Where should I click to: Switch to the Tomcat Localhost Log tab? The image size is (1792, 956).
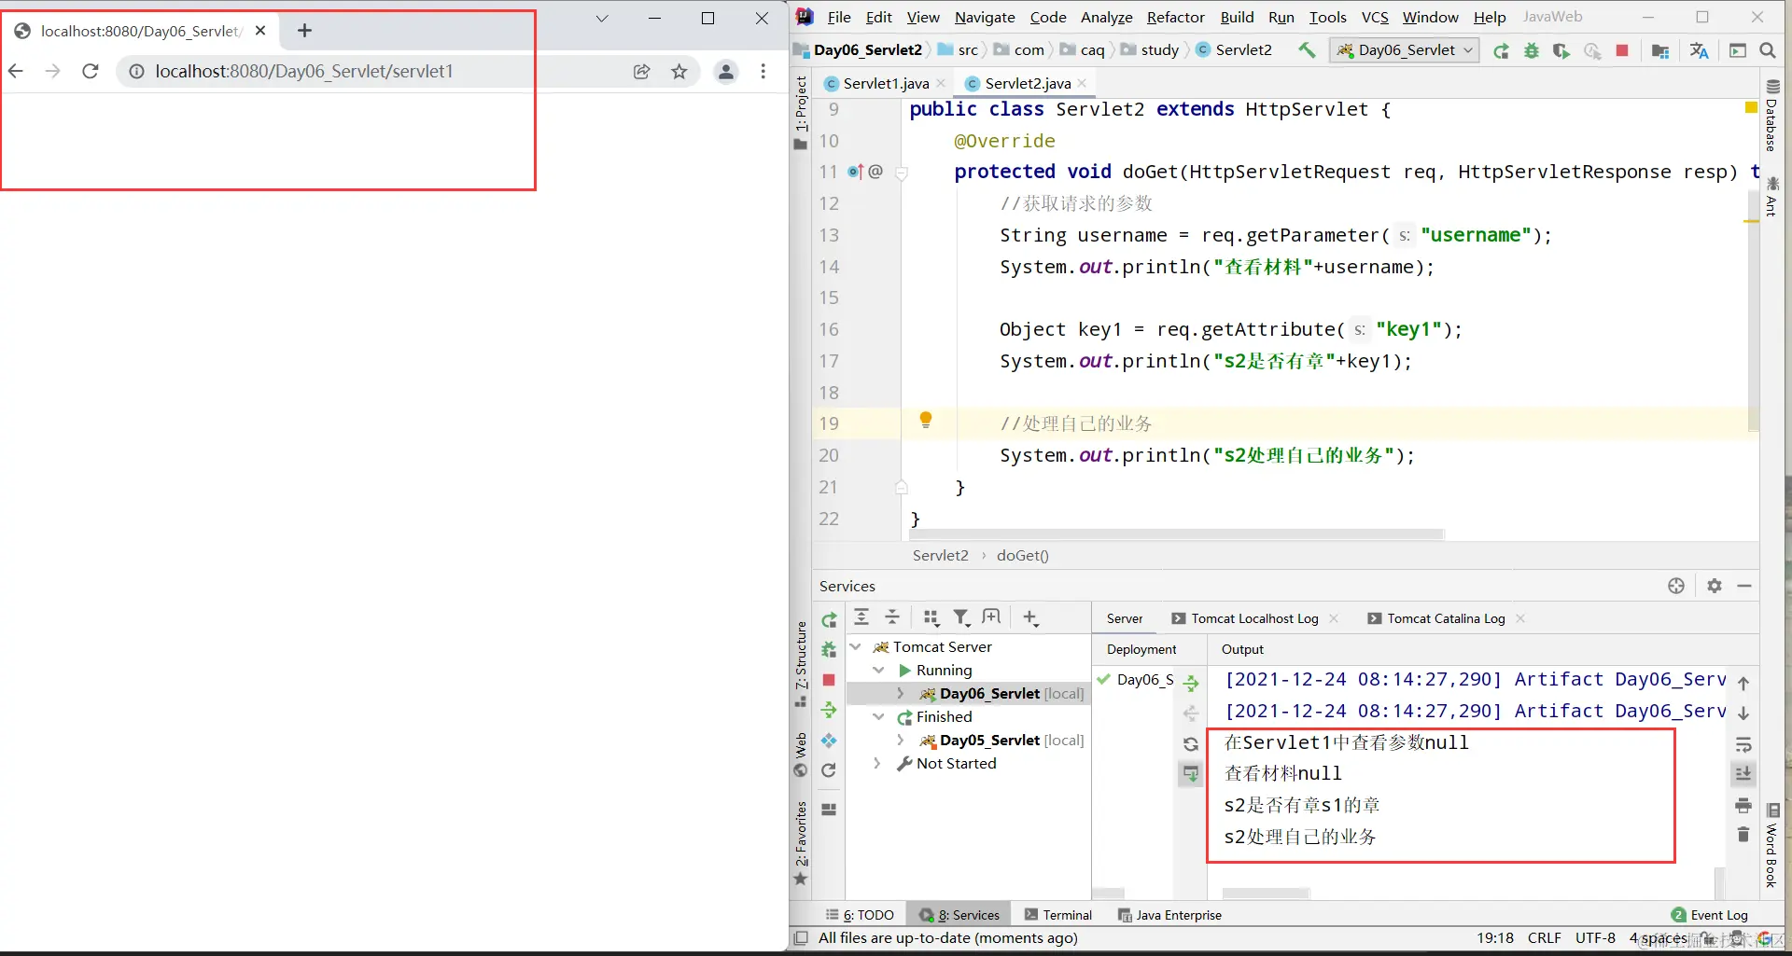click(1254, 618)
